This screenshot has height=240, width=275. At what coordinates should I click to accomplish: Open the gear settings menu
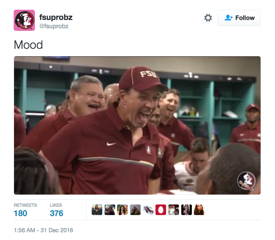(x=208, y=18)
